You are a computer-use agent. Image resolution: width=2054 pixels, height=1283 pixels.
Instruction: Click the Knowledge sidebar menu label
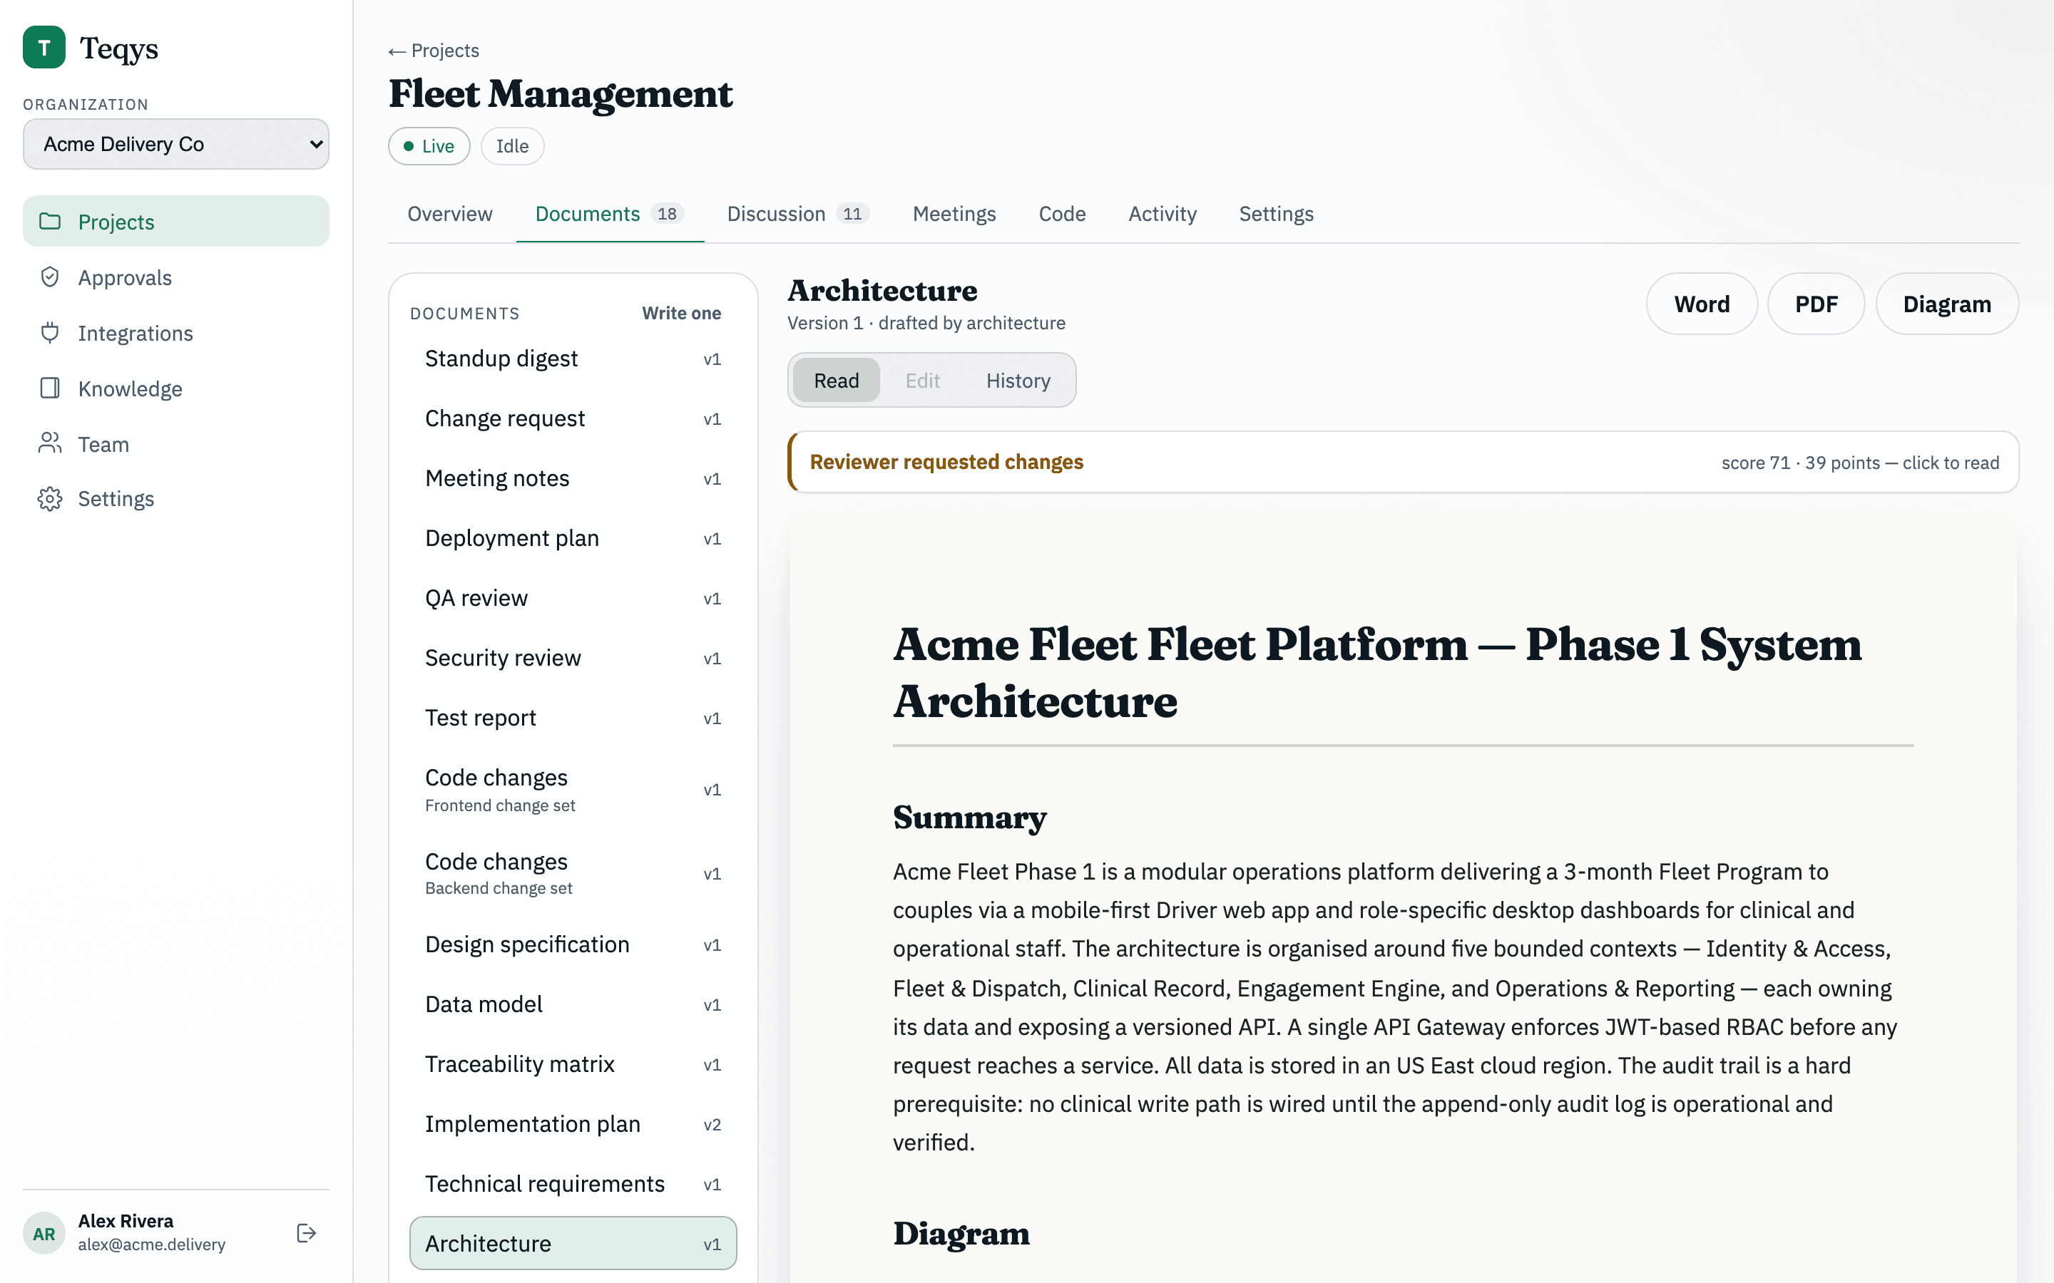(130, 388)
